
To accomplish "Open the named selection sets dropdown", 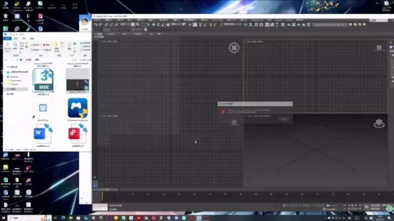I will (x=330, y=24).
